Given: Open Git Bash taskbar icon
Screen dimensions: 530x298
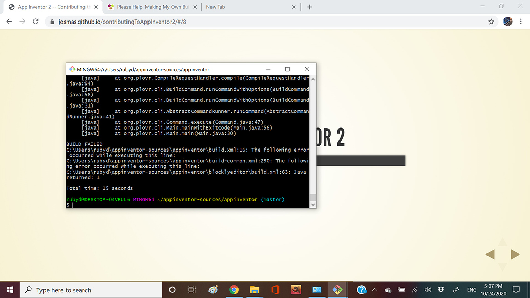Looking at the screenshot, I should 337,290.
